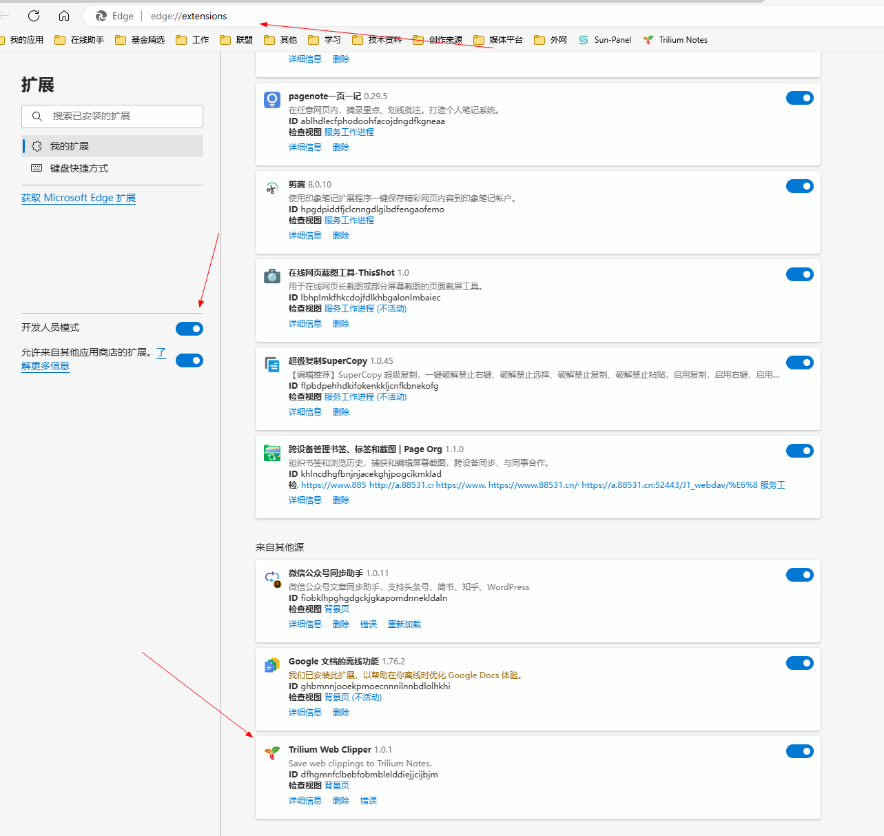Click 删除 for Trilium Web Clipper
The image size is (884, 836).
click(341, 801)
